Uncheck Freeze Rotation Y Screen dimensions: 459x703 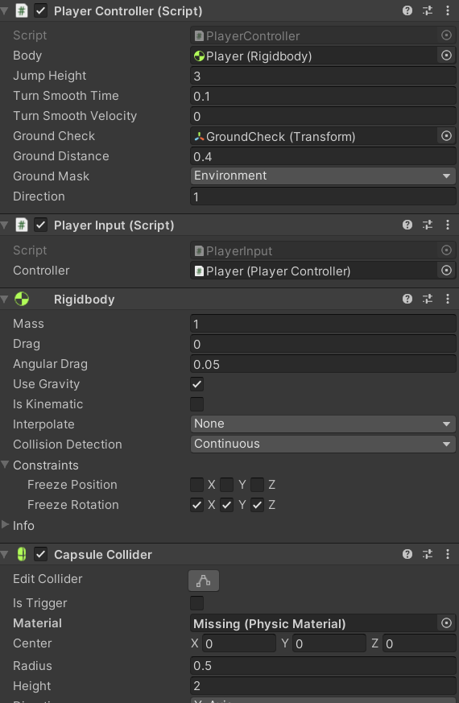pyautogui.click(x=227, y=505)
